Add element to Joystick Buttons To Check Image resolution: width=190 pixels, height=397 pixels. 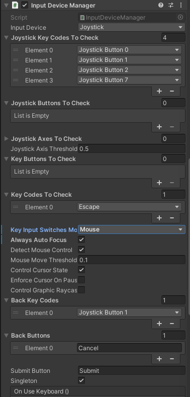pos(159,127)
